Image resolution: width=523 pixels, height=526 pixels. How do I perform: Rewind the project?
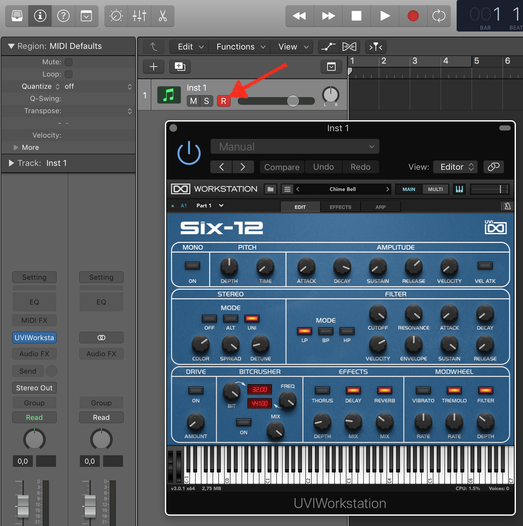point(300,16)
